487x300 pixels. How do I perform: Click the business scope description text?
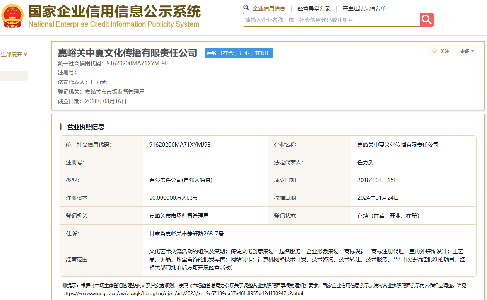click(307, 259)
